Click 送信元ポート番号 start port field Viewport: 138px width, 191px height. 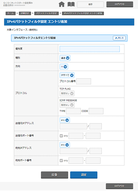(x=76, y=136)
